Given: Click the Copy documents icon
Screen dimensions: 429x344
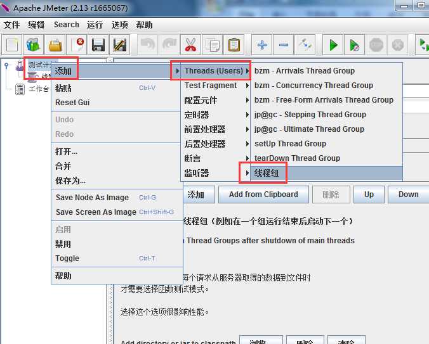Looking at the screenshot, I should click(213, 45).
